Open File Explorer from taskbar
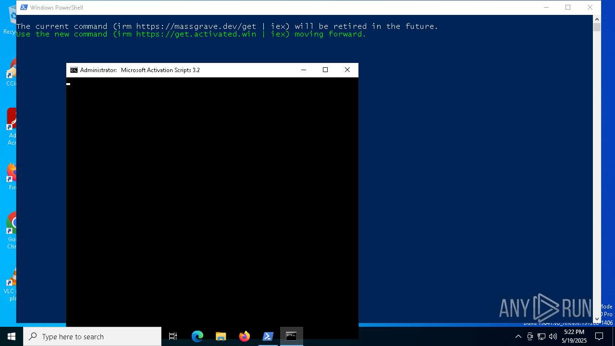Viewport: 615px width, 346px height. click(x=221, y=336)
